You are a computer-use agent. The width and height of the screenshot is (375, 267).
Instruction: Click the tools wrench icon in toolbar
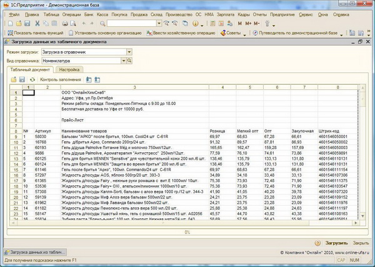(267, 23)
